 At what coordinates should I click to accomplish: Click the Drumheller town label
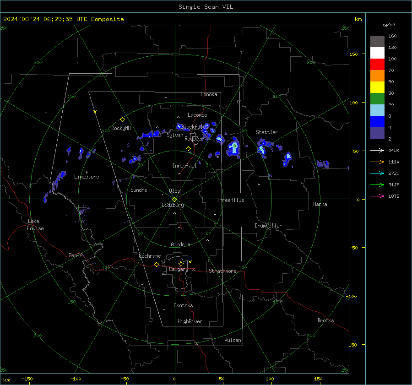268,226
